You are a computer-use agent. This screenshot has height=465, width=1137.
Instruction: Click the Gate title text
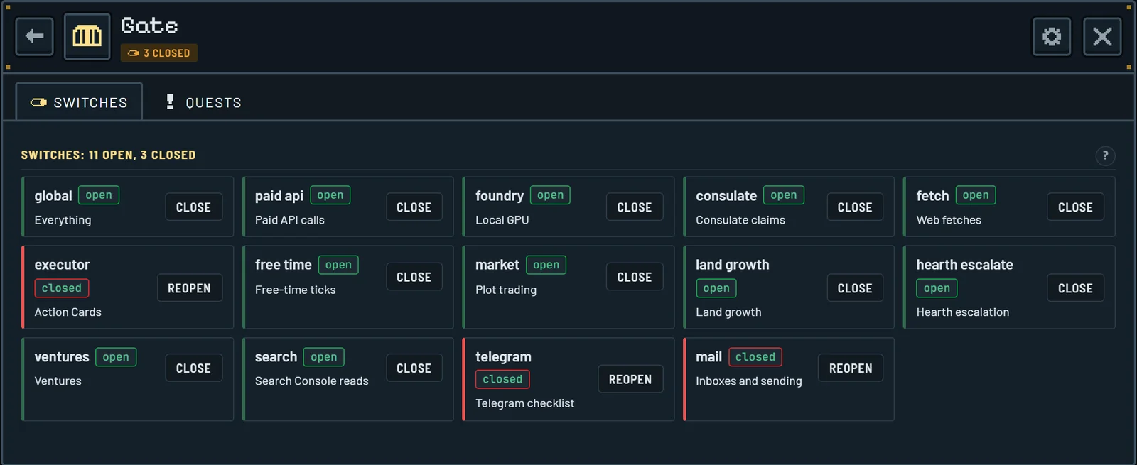point(149,26)
